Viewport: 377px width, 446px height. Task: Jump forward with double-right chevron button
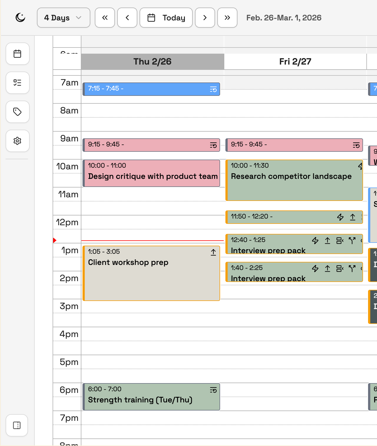point(227,18)
